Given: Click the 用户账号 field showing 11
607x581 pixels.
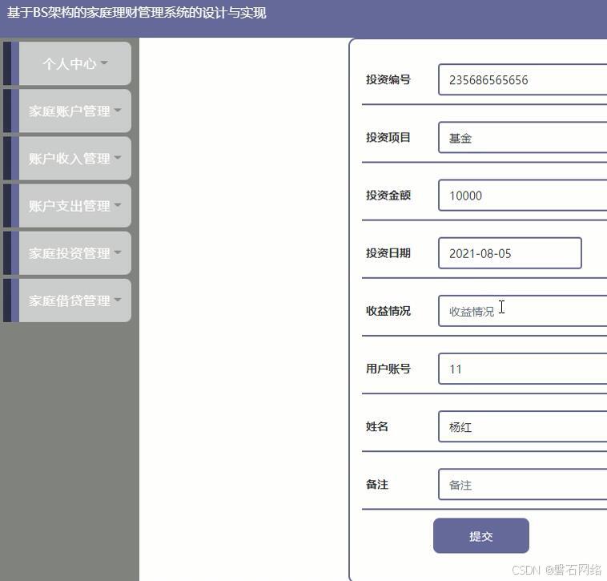Looking at the screenshot, I should point(523,369).
